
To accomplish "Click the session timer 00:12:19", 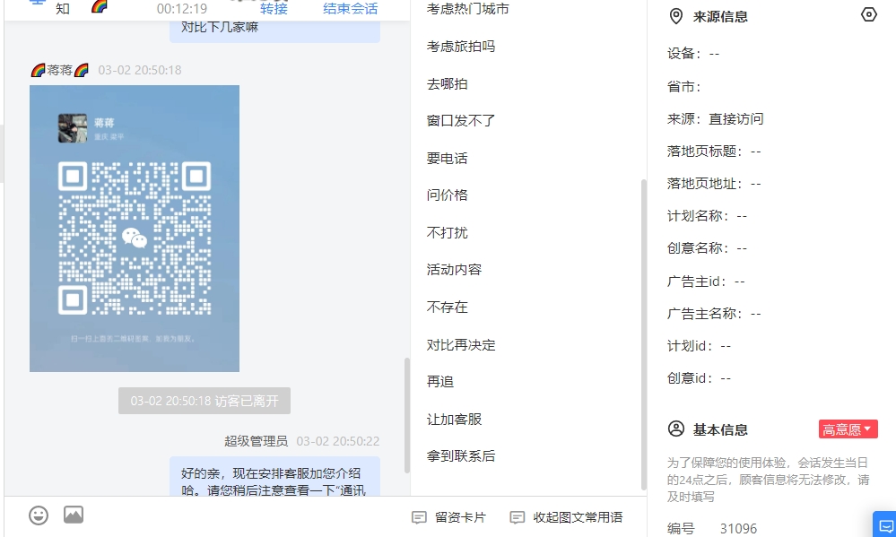I will pos(182,9).
